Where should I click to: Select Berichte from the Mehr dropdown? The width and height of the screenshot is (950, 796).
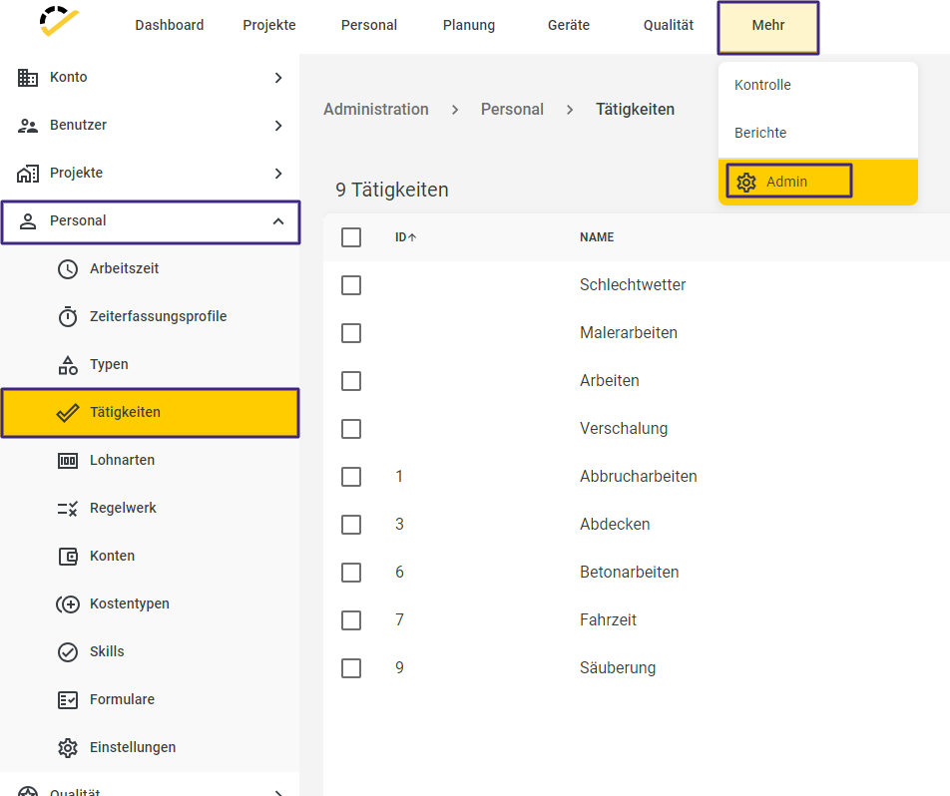coord(760,133)
